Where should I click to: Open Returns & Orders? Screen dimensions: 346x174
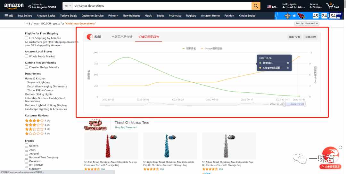315,6
